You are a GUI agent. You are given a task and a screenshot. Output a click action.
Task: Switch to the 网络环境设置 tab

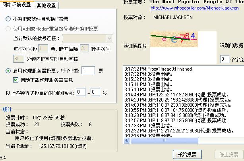pos(17,5)
